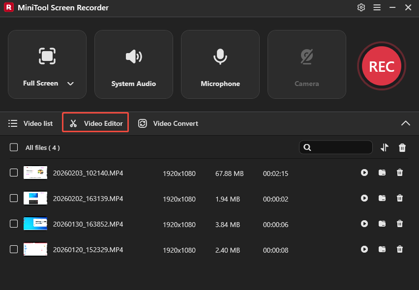Select the checkbox for 20260130_163852.MP4
This screenshot has width=419, height=290.
pyautogui.click(x=13, y=224)
